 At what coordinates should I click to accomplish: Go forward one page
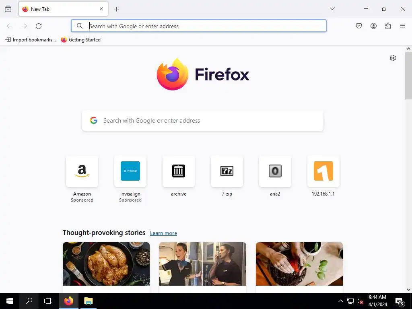click(24, 26)
